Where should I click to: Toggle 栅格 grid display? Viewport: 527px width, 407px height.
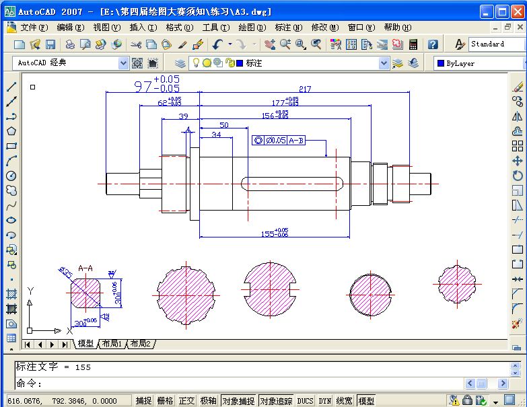pos(165,401)
